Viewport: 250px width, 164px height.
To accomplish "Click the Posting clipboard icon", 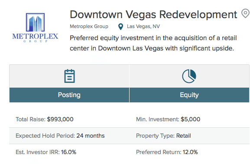I will pos(69,76).
